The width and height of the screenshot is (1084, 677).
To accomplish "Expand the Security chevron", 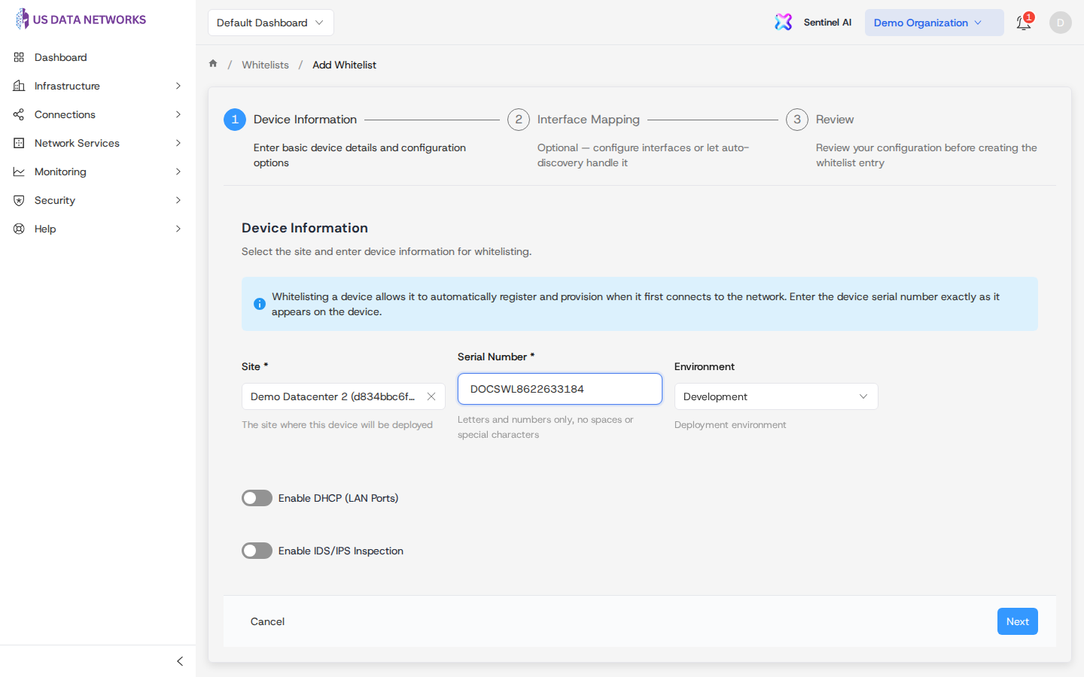I will pos(178,200).
